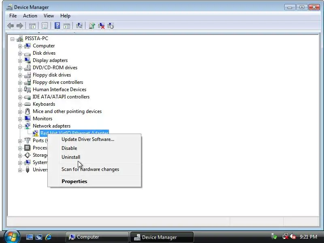
Task: Click the Mice and other pointing devices icon
Action: pos(28,111)
